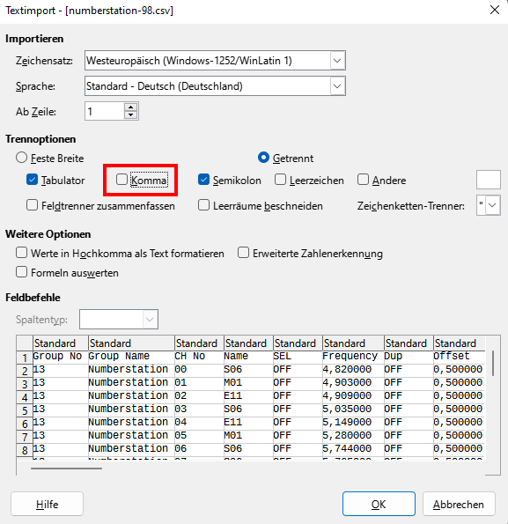
Task: Check Leerräume beschneiden option
Action: click(x=203, y=205)
